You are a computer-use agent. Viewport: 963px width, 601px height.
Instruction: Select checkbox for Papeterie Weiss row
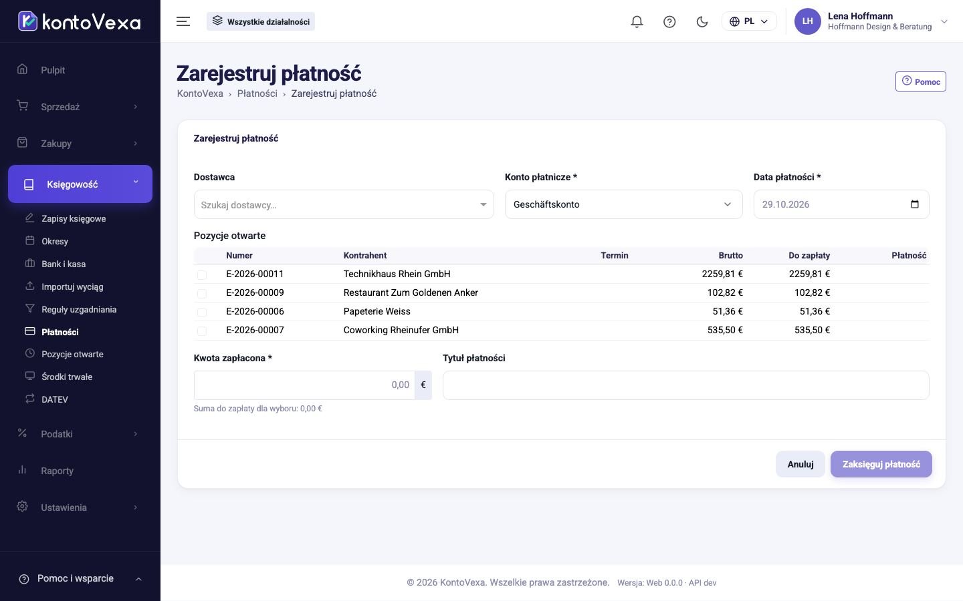(x=202, y=312)
